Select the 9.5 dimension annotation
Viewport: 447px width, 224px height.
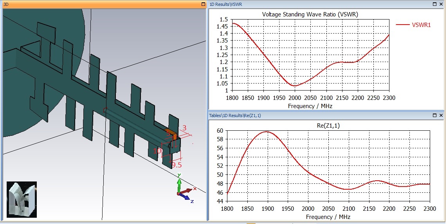tap(177, 165)
